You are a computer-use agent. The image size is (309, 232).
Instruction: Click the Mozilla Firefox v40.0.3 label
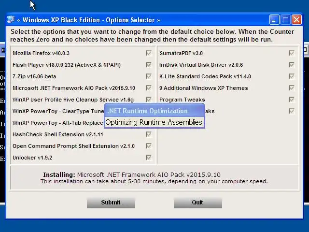tap(41, 53)
